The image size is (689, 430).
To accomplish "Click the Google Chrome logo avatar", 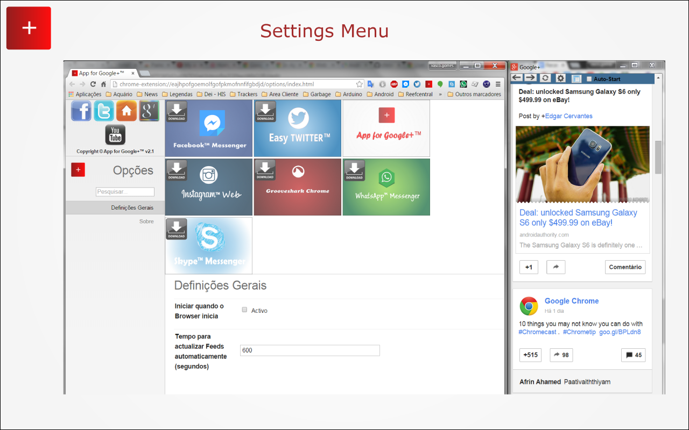I will 529,306.
